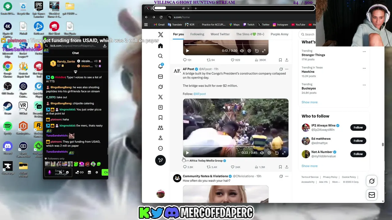Like the AF Post tweet with 24K likes

pos(236,167)
